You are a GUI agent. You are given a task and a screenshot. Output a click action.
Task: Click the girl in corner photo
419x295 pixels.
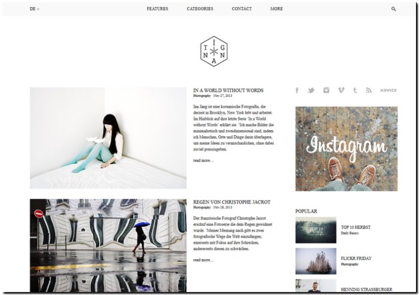click(108, 138)
